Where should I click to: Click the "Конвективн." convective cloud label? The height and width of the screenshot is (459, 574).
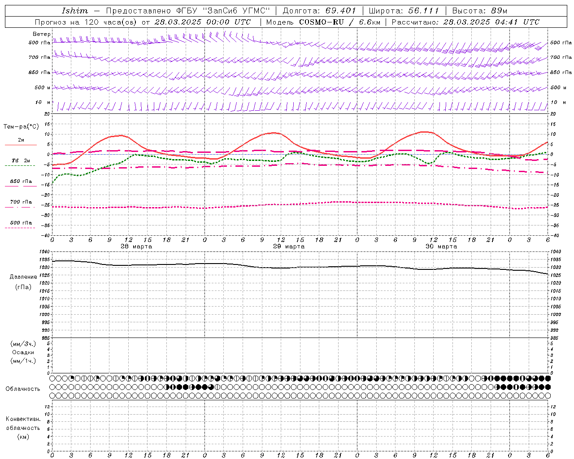point(23,419)
